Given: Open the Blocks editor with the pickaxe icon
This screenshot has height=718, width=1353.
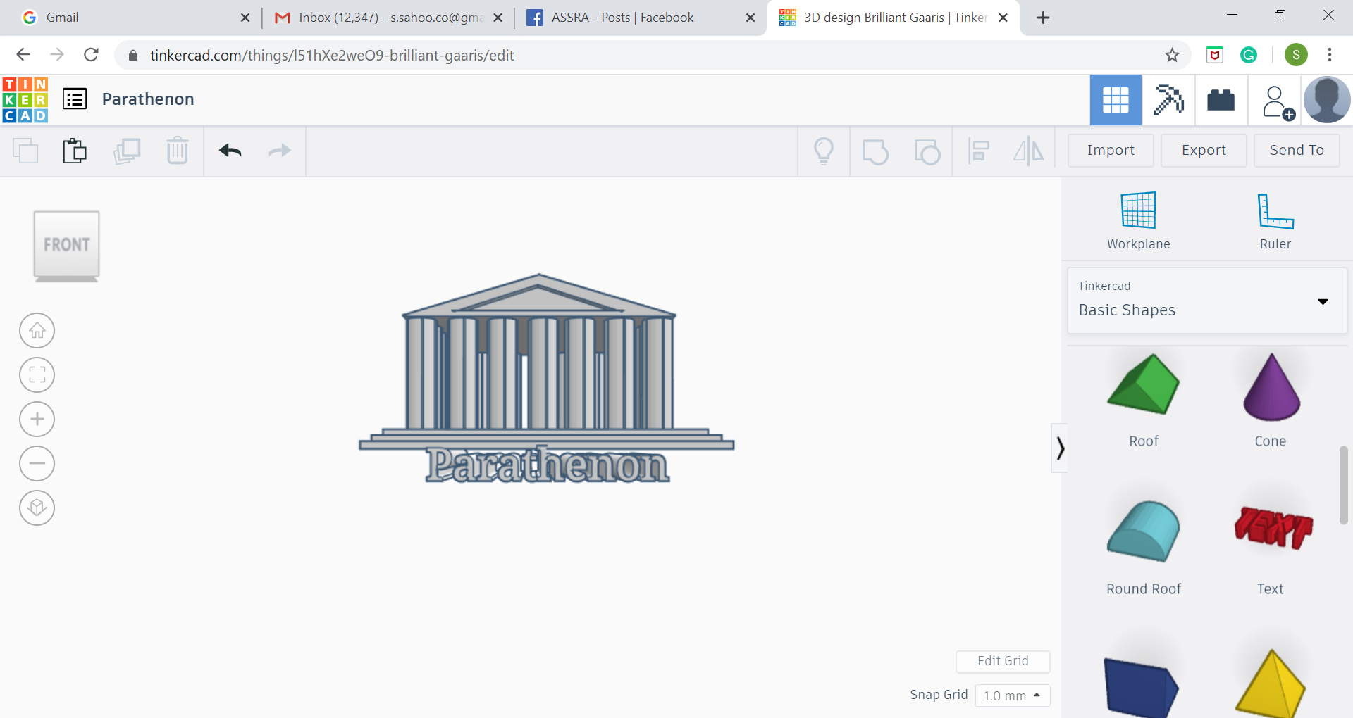Looking at the screenshot, I should coord(1168,100).
